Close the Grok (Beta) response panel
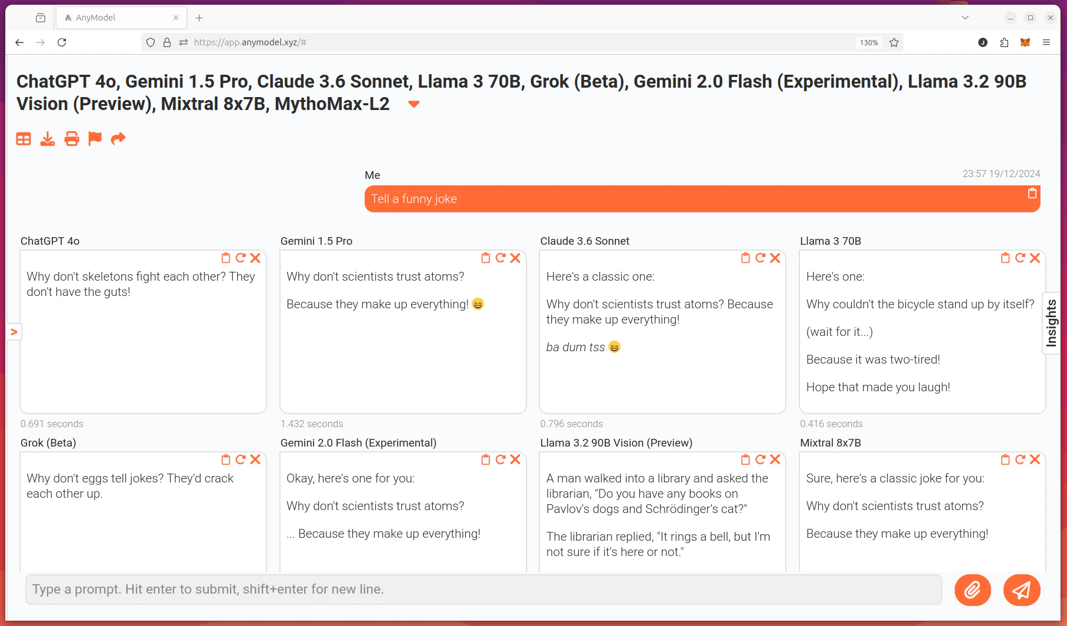The width and height of the screenshot is (1067, 626). (255, 459)
